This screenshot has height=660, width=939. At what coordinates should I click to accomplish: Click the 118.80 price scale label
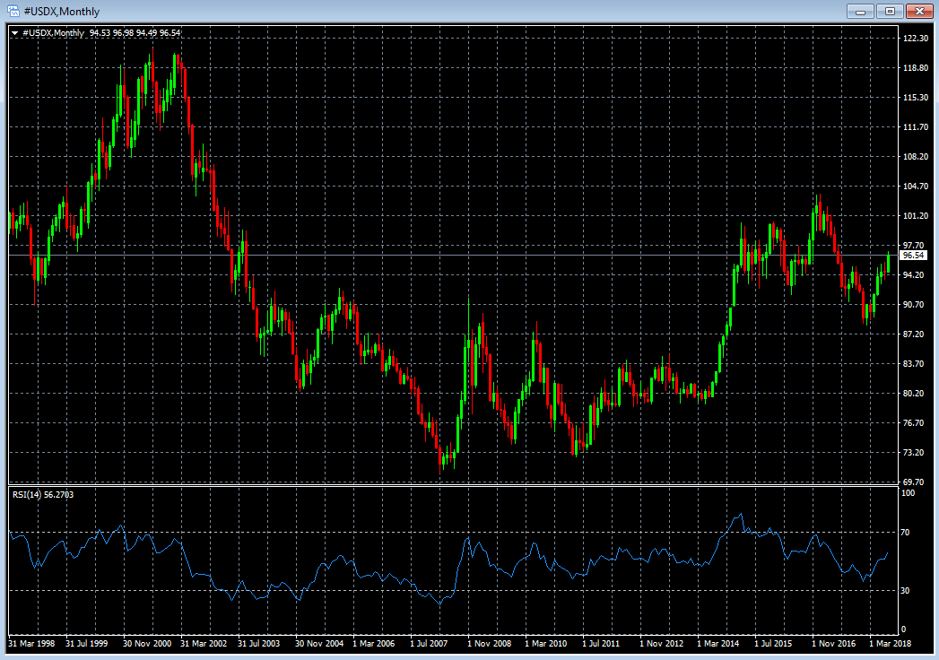915,67
